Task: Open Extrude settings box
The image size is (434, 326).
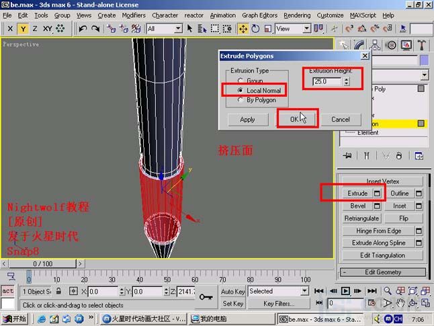Action: 377,194
